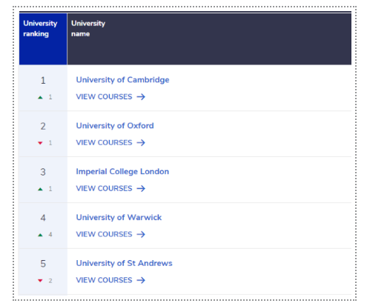Click VIEW COURSES under University of Oxford
The width and height of the screenshot is (367, 306).
pyautogui.click(x=110, y=142)
